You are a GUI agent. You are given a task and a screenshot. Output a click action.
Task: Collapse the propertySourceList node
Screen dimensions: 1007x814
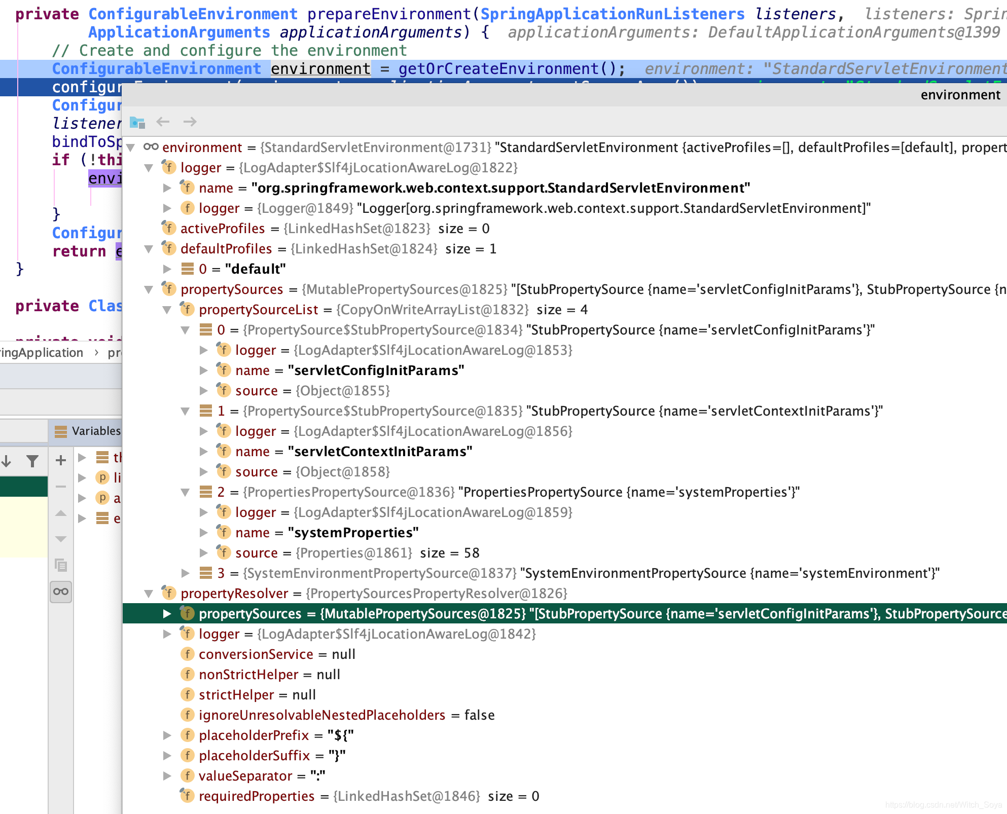tap(167, 310)
